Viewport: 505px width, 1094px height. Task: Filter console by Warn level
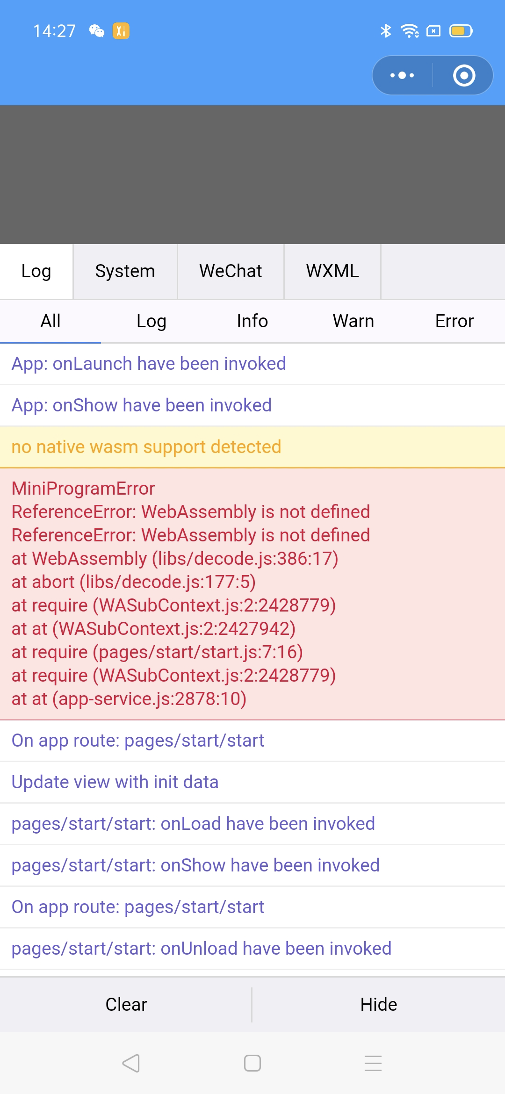click(353, 321)
